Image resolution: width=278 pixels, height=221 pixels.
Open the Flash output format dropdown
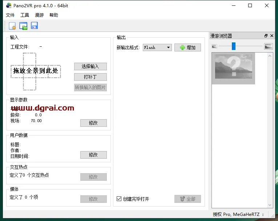coord(157,47)
